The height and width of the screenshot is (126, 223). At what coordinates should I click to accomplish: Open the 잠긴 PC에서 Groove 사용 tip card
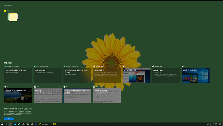point(18,95)
